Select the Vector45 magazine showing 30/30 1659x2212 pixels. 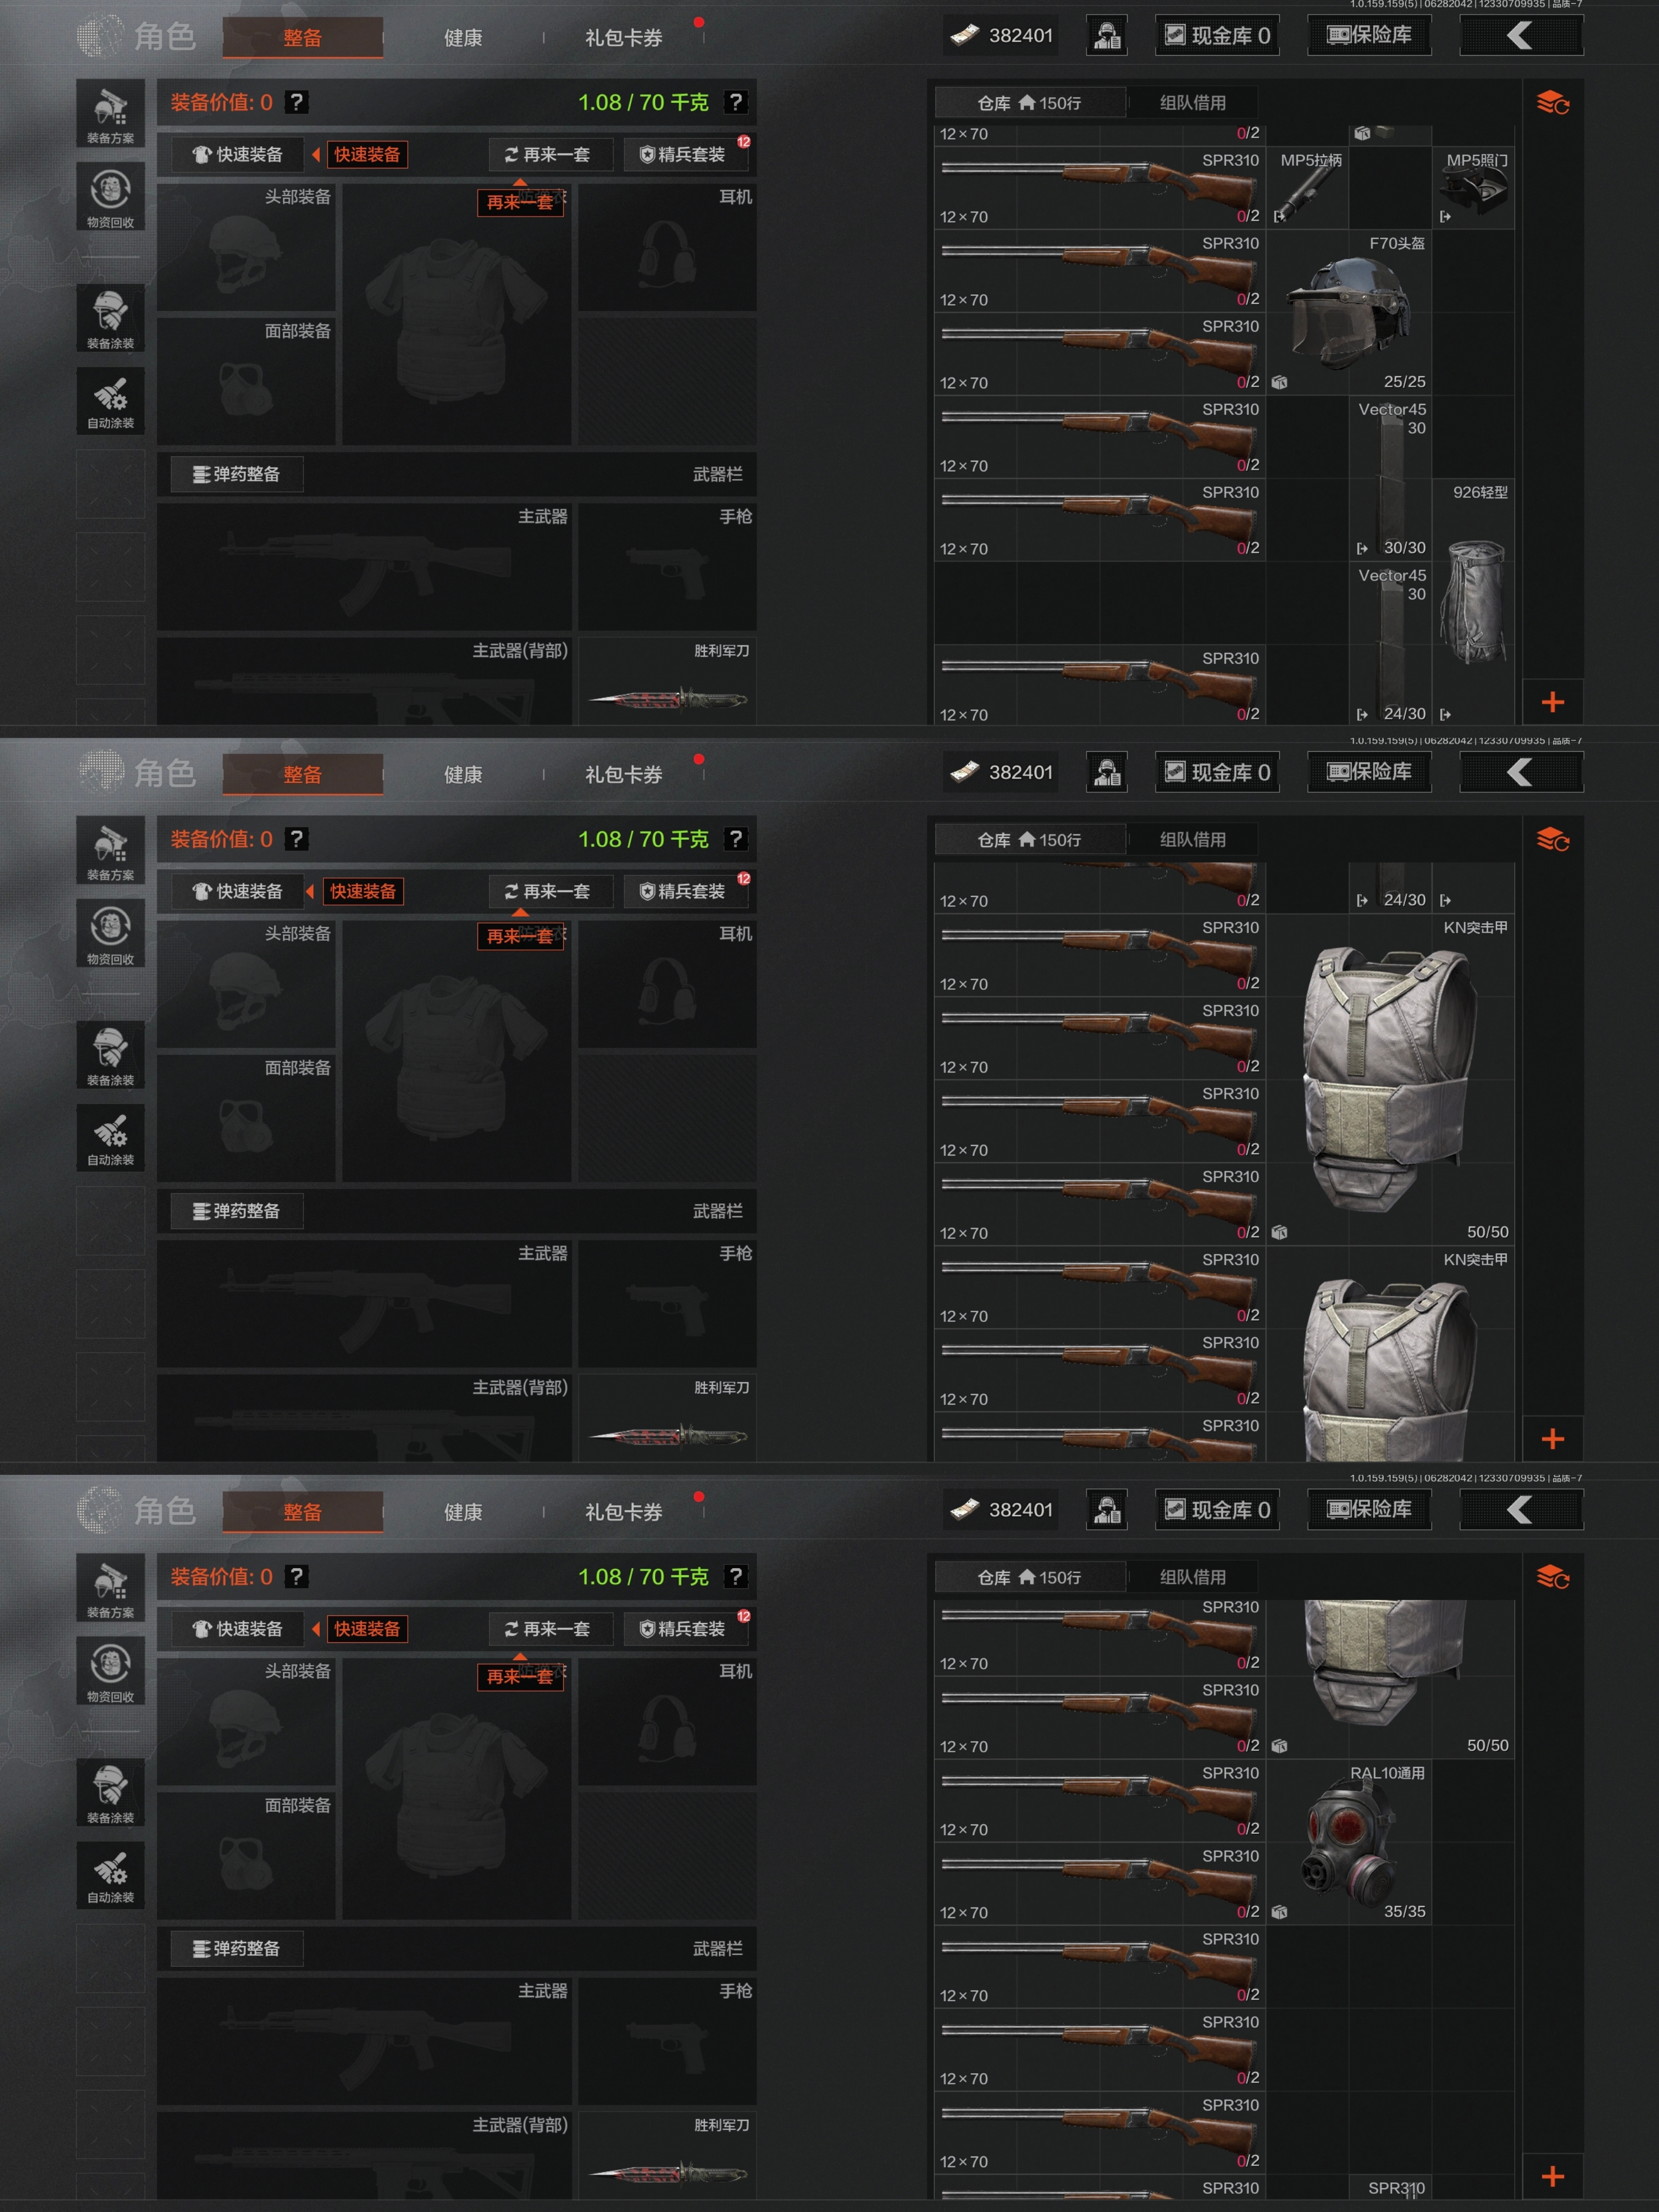[x=1390, y=479]
